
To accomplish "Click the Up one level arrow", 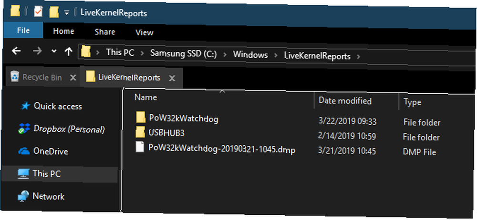I will (68, 51).
